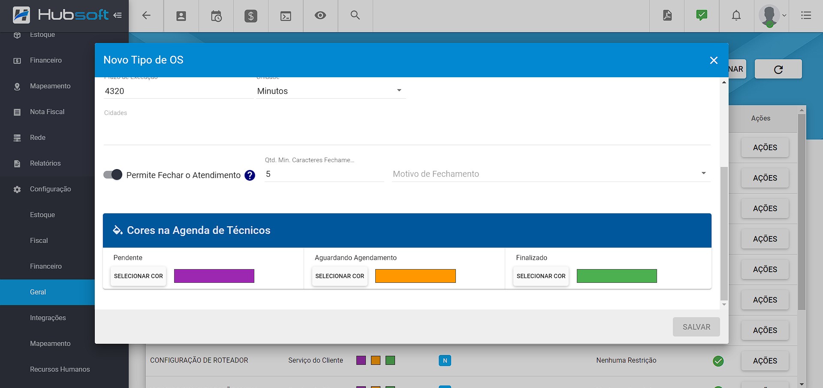Expand the user avatar dropdown menu

[x=772, y=16]
